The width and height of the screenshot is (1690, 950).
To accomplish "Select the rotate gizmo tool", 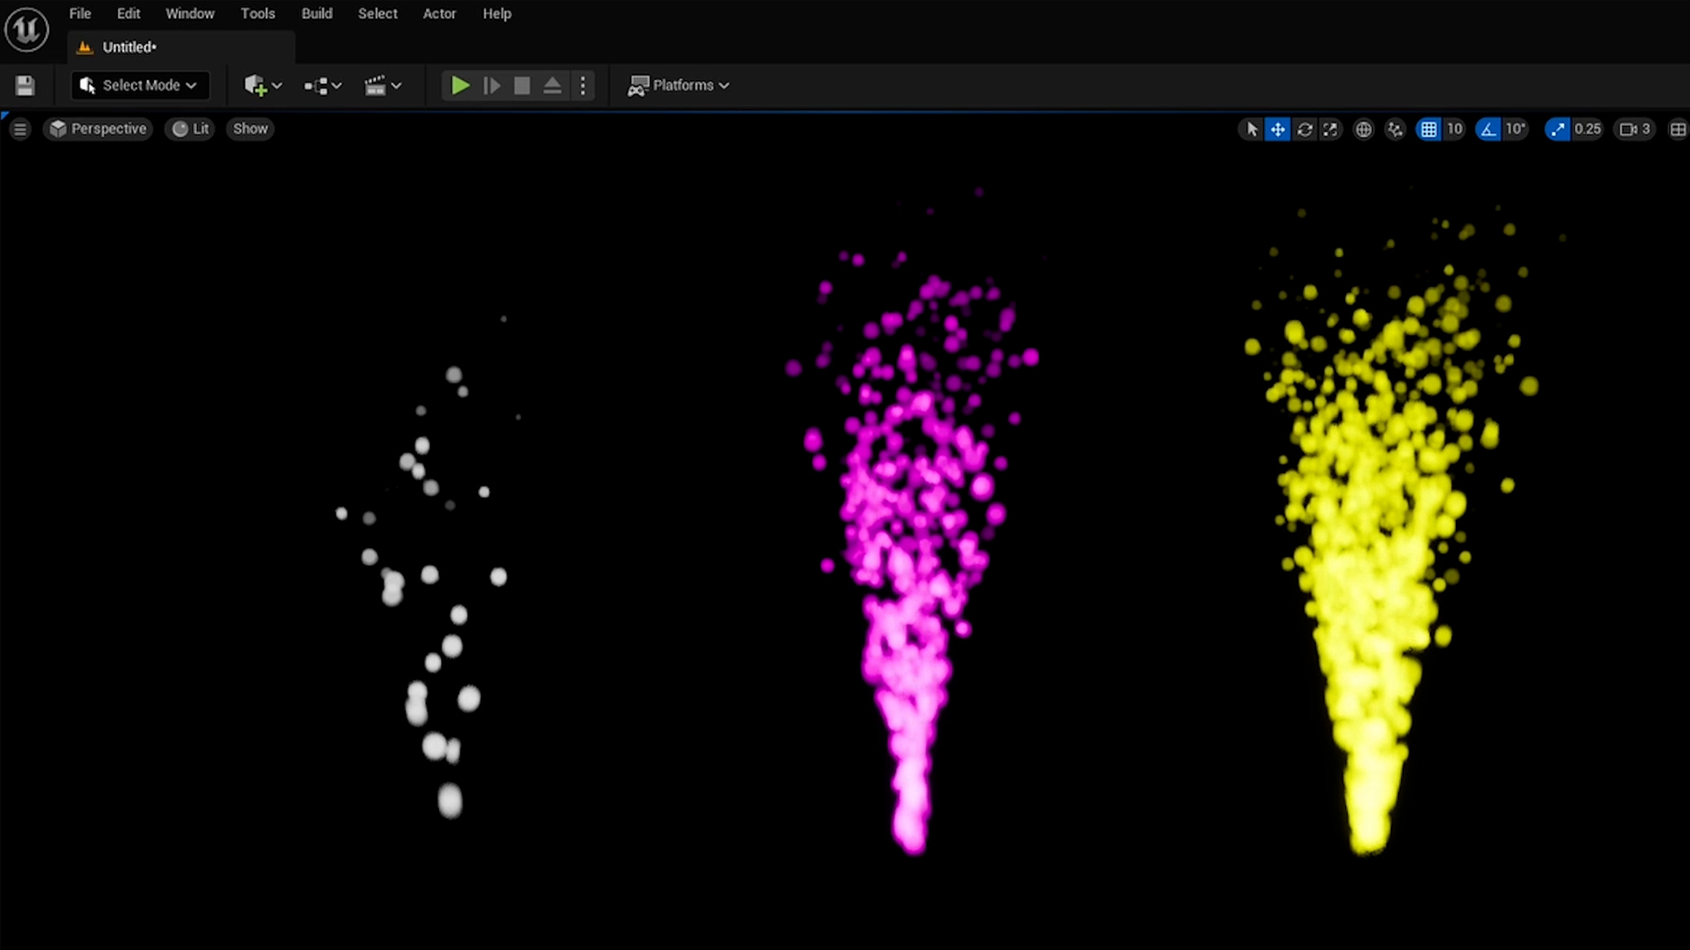I will 1304,129.
